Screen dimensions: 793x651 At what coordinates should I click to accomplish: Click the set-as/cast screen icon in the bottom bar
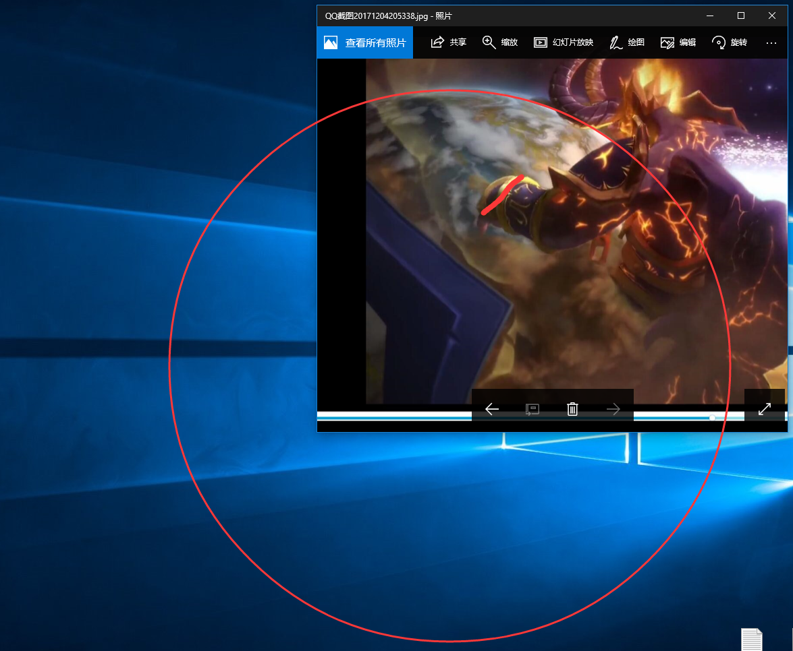point(532,409)
